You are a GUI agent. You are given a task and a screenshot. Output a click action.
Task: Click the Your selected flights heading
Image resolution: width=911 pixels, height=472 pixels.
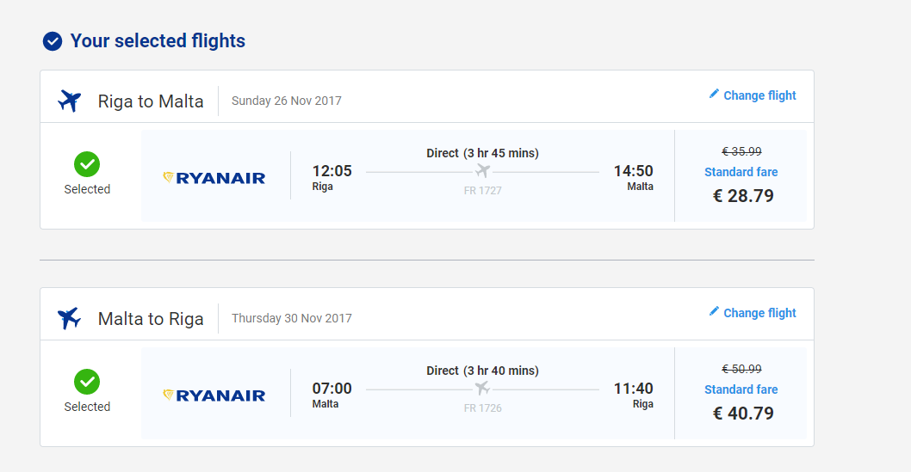coord(158,41)
